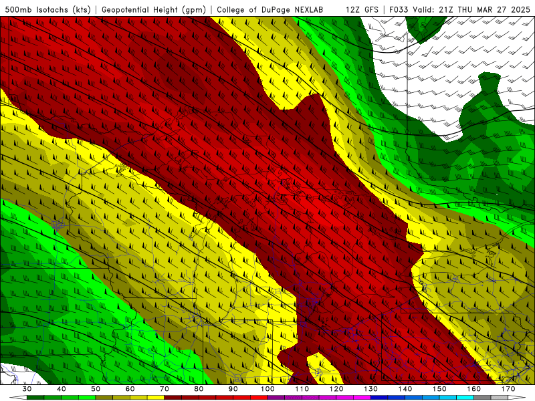Click the right arrow end of the color bar

pyautogui.click(x=517, y=398)
